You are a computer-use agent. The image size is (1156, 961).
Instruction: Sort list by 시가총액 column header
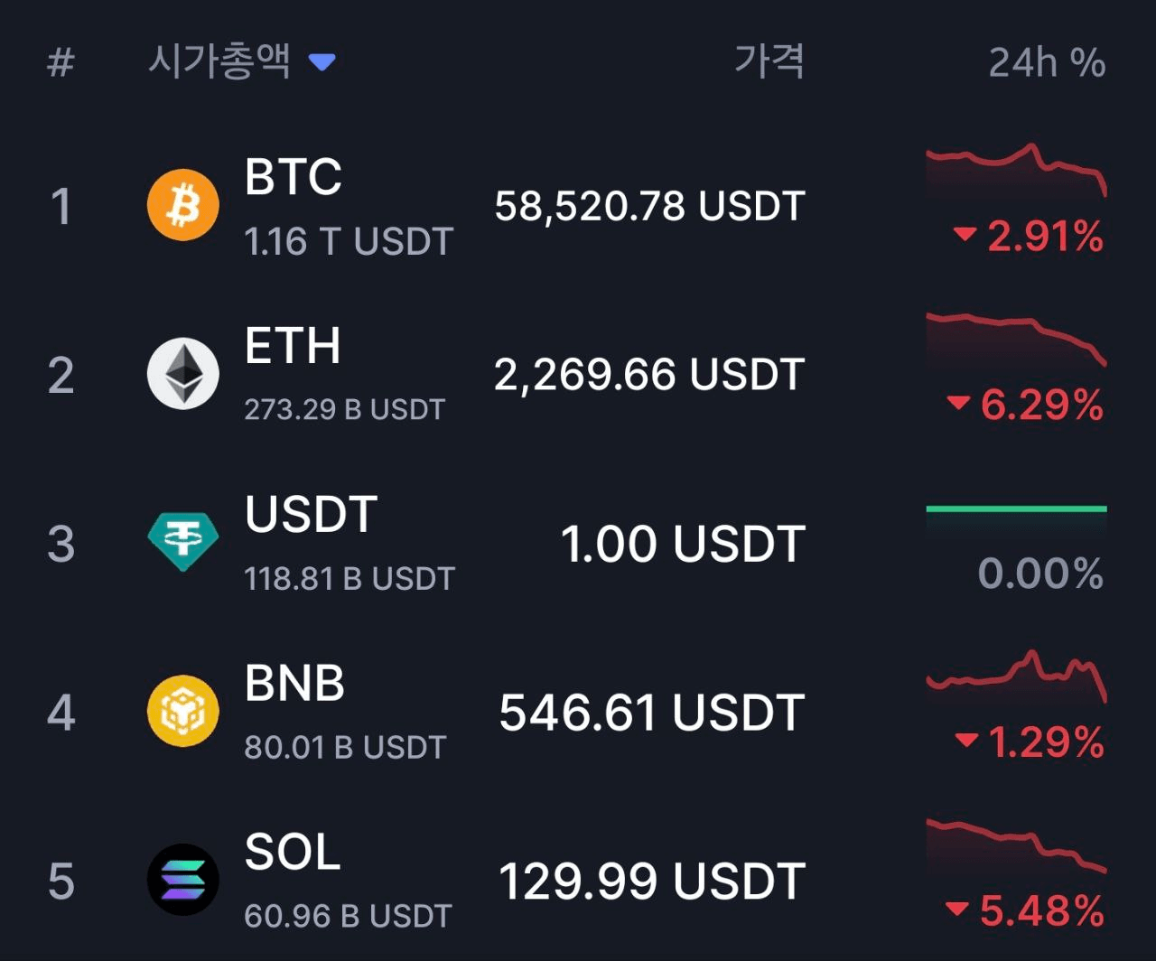219,61
